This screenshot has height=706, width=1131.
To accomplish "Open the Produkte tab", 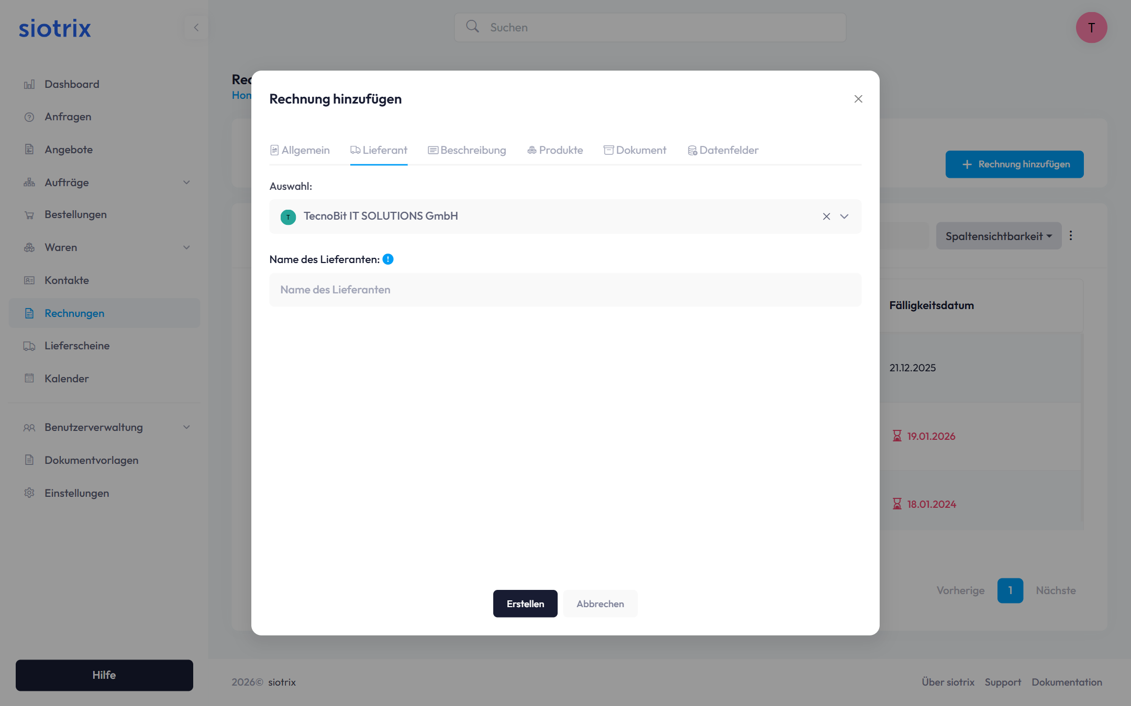I will (x=555, y=150).
